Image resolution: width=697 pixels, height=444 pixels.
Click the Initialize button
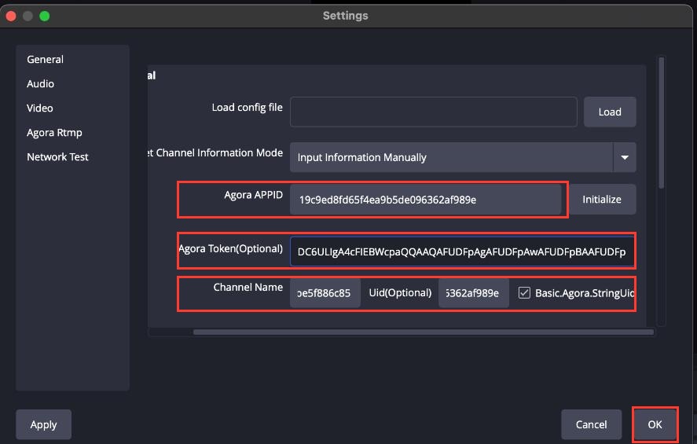(602, 200)
